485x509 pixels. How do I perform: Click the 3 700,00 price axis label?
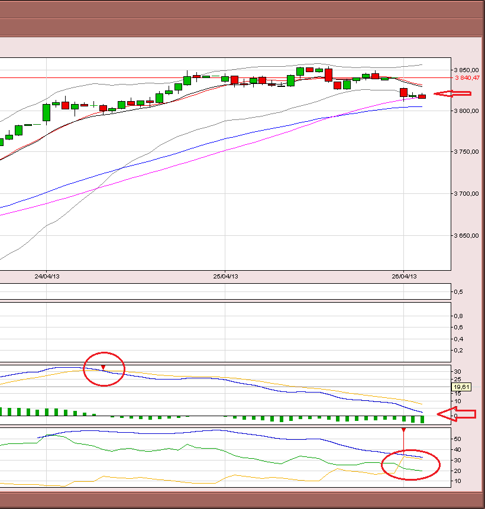pyautogui.click(x=466, y=194)
